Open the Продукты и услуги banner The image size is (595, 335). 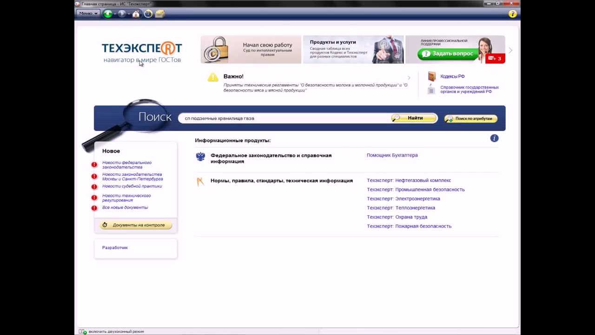pos(353,49)
